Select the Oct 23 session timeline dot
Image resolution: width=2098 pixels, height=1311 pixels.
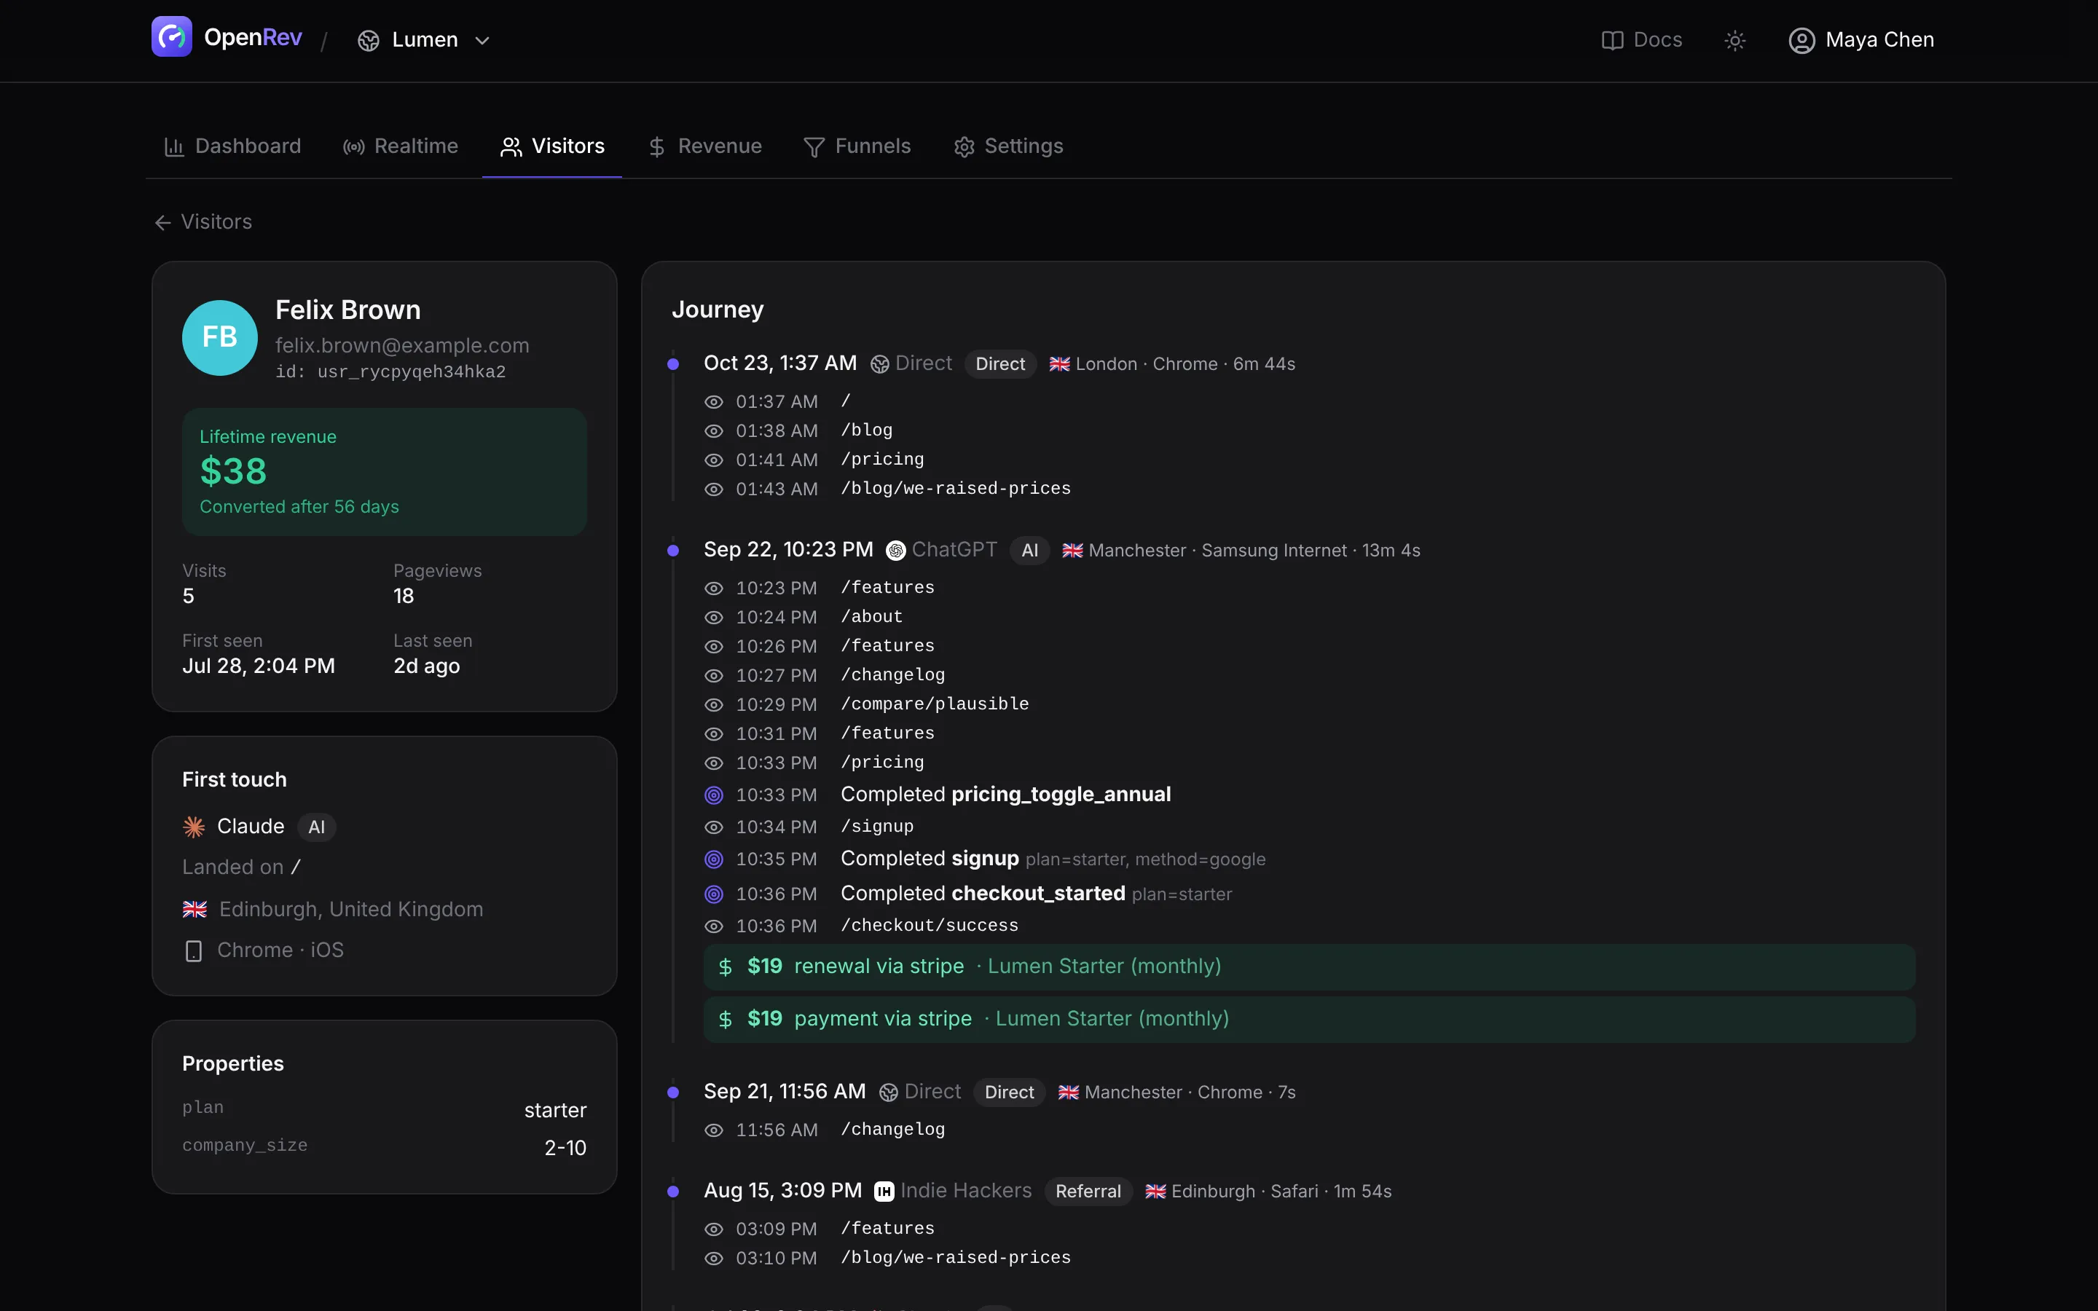tap(673, 364)
